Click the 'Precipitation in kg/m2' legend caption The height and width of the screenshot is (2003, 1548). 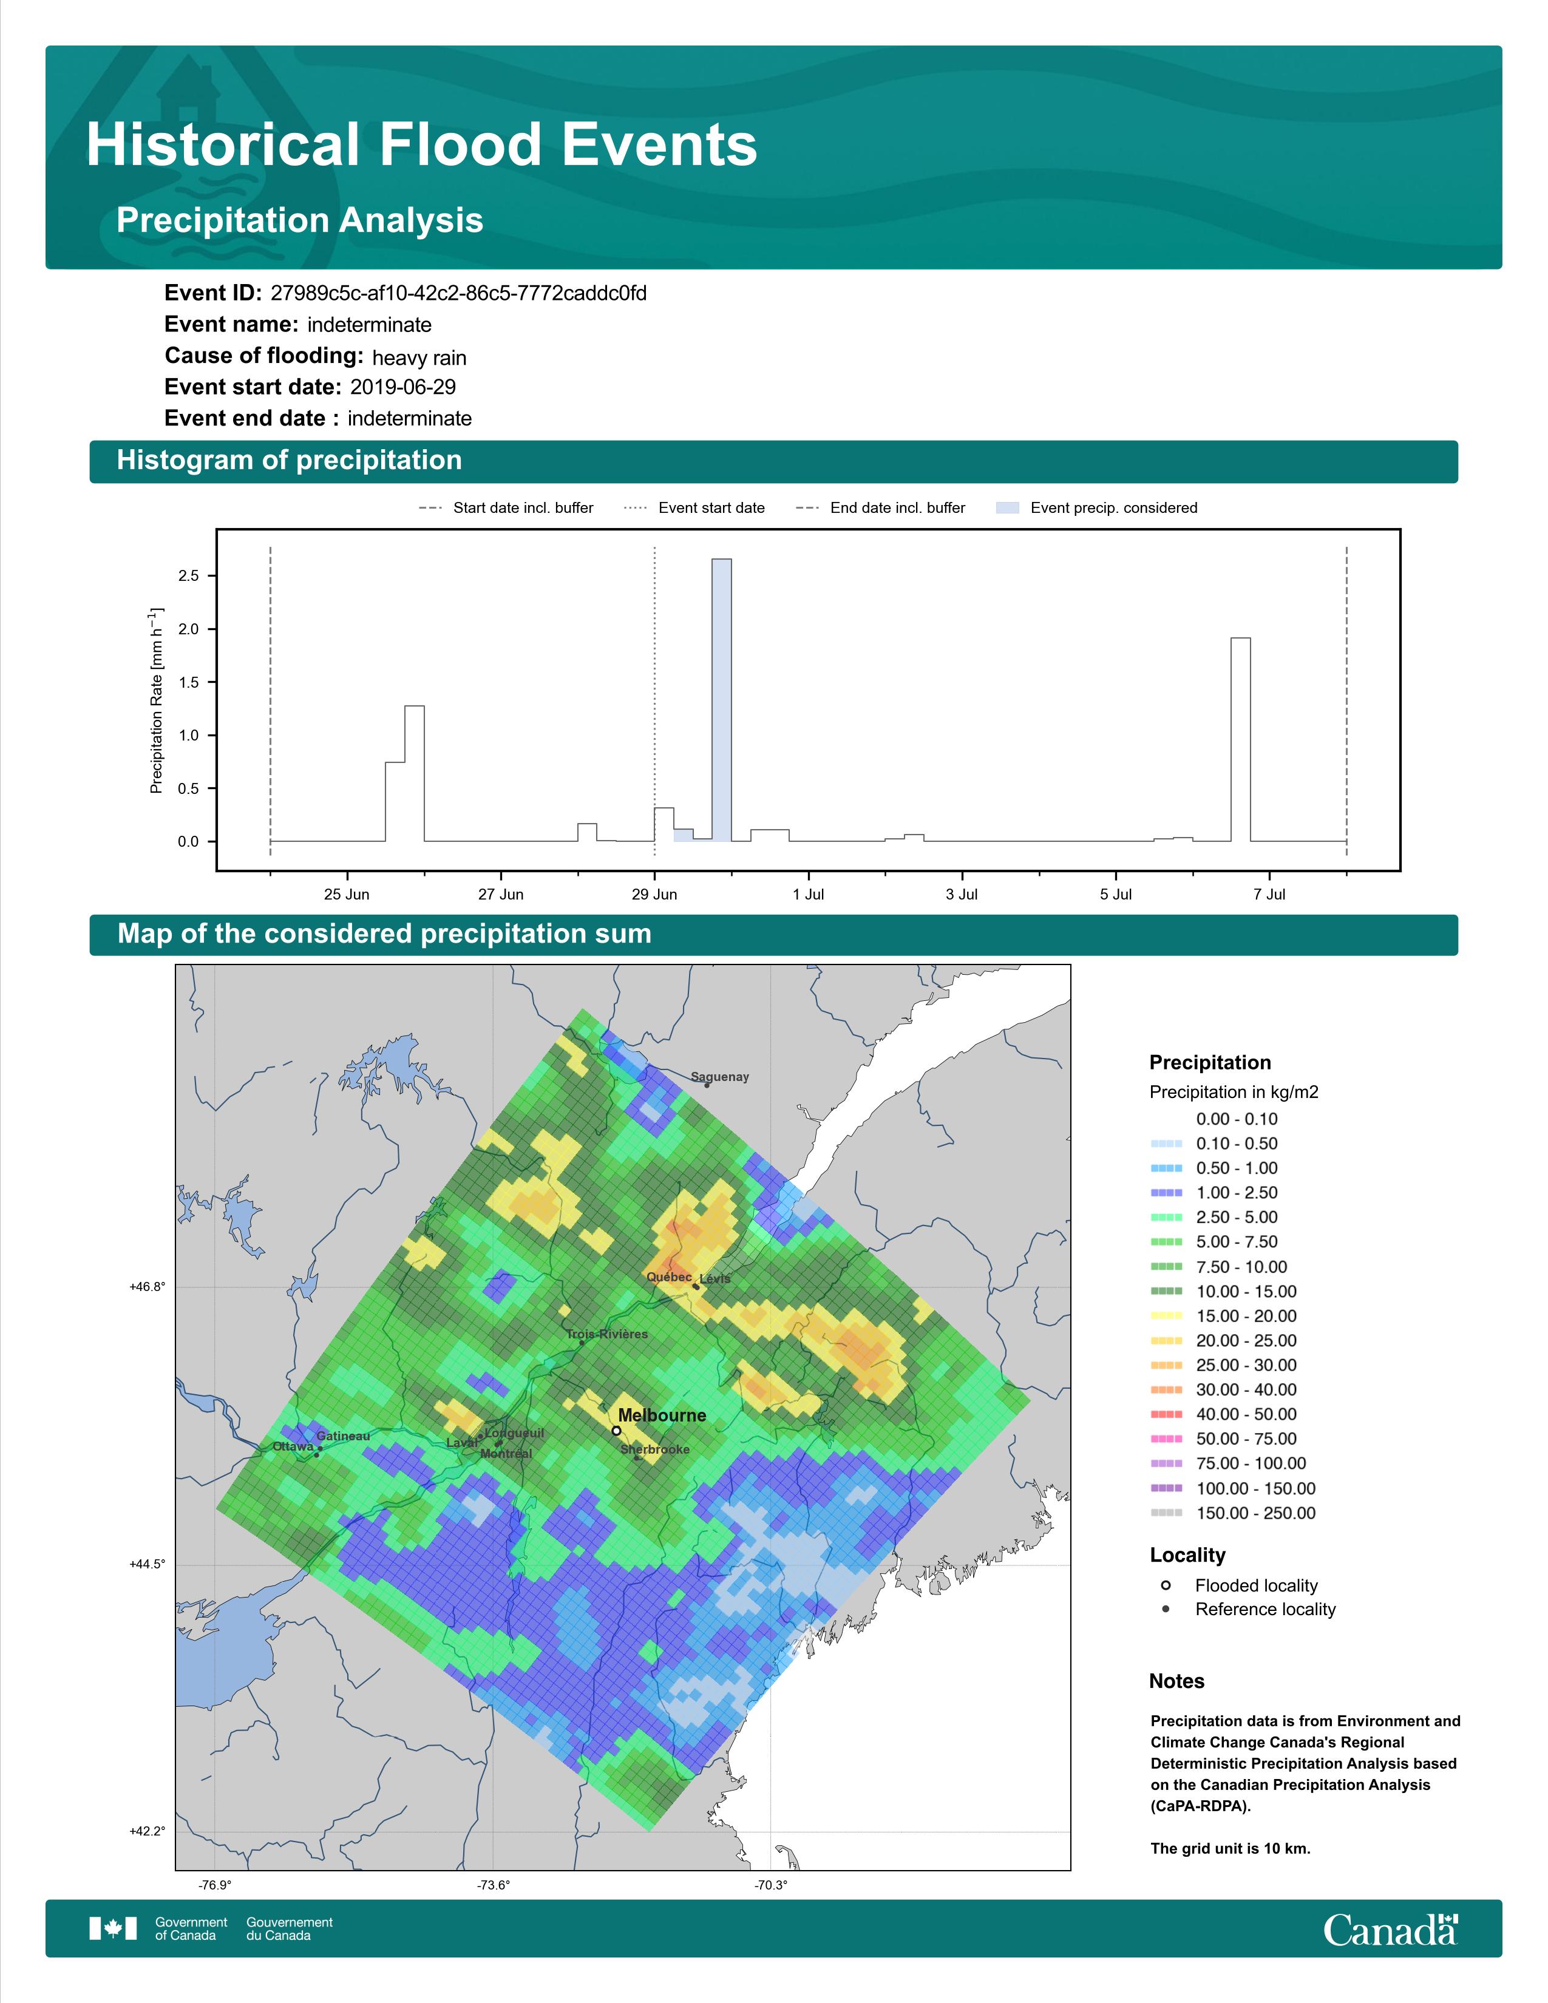click(x=1234, y=1093)
